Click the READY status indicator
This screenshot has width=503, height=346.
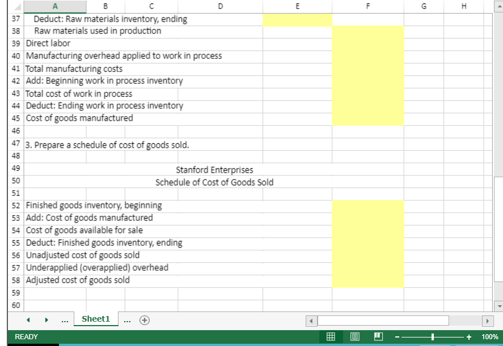[26, 336]
